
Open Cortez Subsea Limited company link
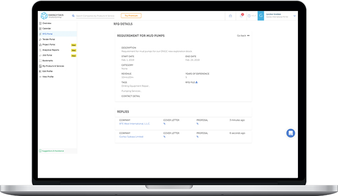tap(131, 136)
